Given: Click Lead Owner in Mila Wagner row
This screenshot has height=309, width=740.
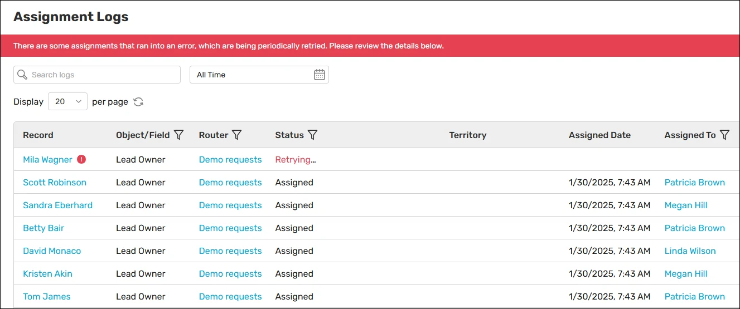Looking at the screenshot, I should pyautogui.click(x=141, y=160).
